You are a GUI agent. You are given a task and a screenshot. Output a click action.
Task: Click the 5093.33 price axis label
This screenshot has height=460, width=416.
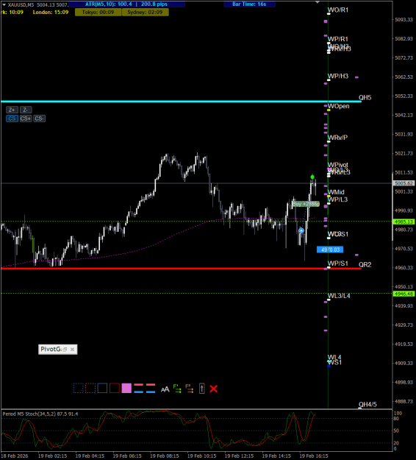(404, 20)
